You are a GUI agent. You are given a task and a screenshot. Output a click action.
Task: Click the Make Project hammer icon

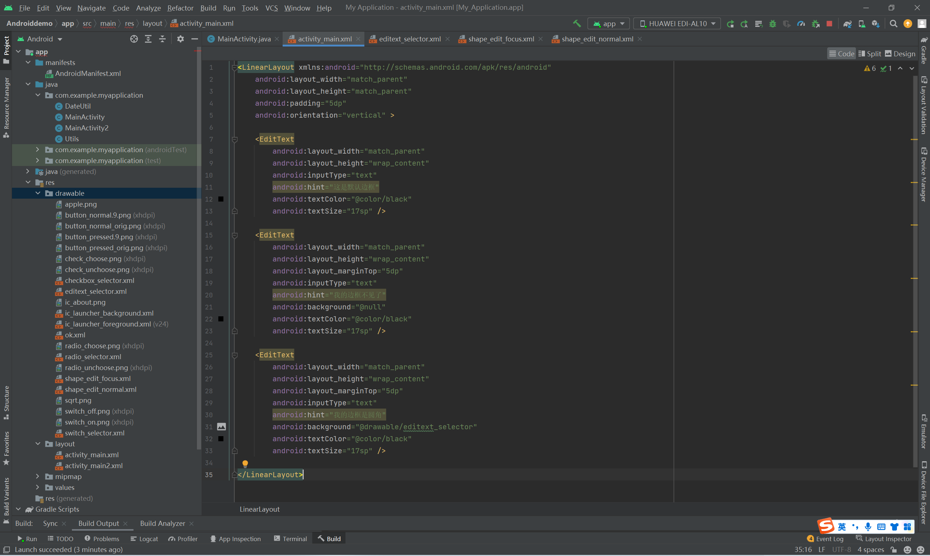point(577,24)
